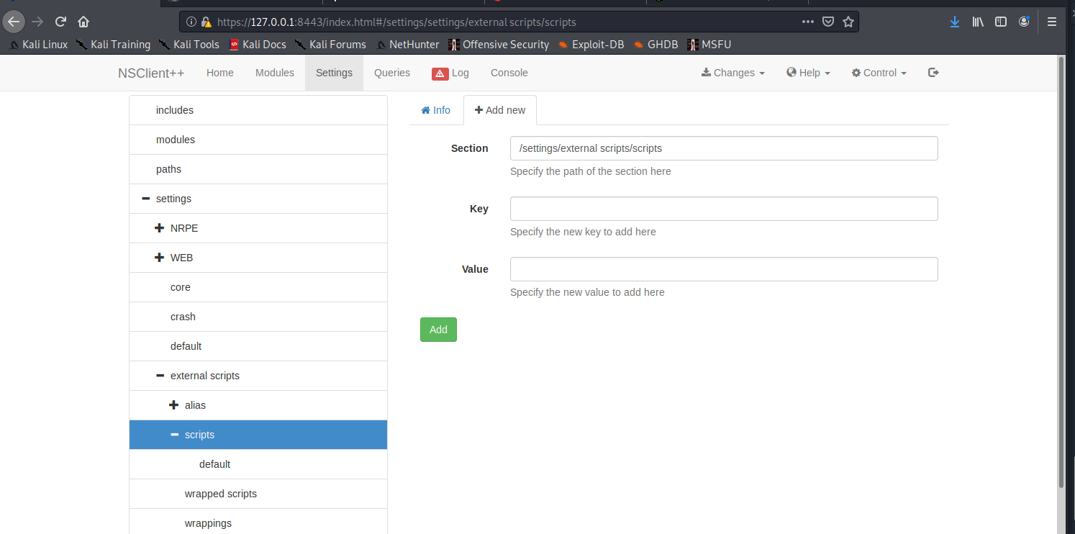This screenshot has height=534, width=1075.
Task: Click the browser reload icon
Action: coord(61,22)
